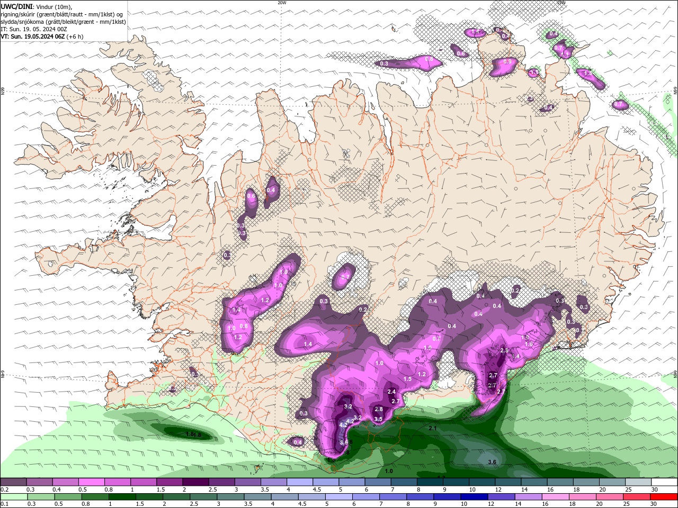
Task: Click the 'VT: Sun. 19.05.2024 06Z (+6 h)' line
Action: (x=42, y=37)
